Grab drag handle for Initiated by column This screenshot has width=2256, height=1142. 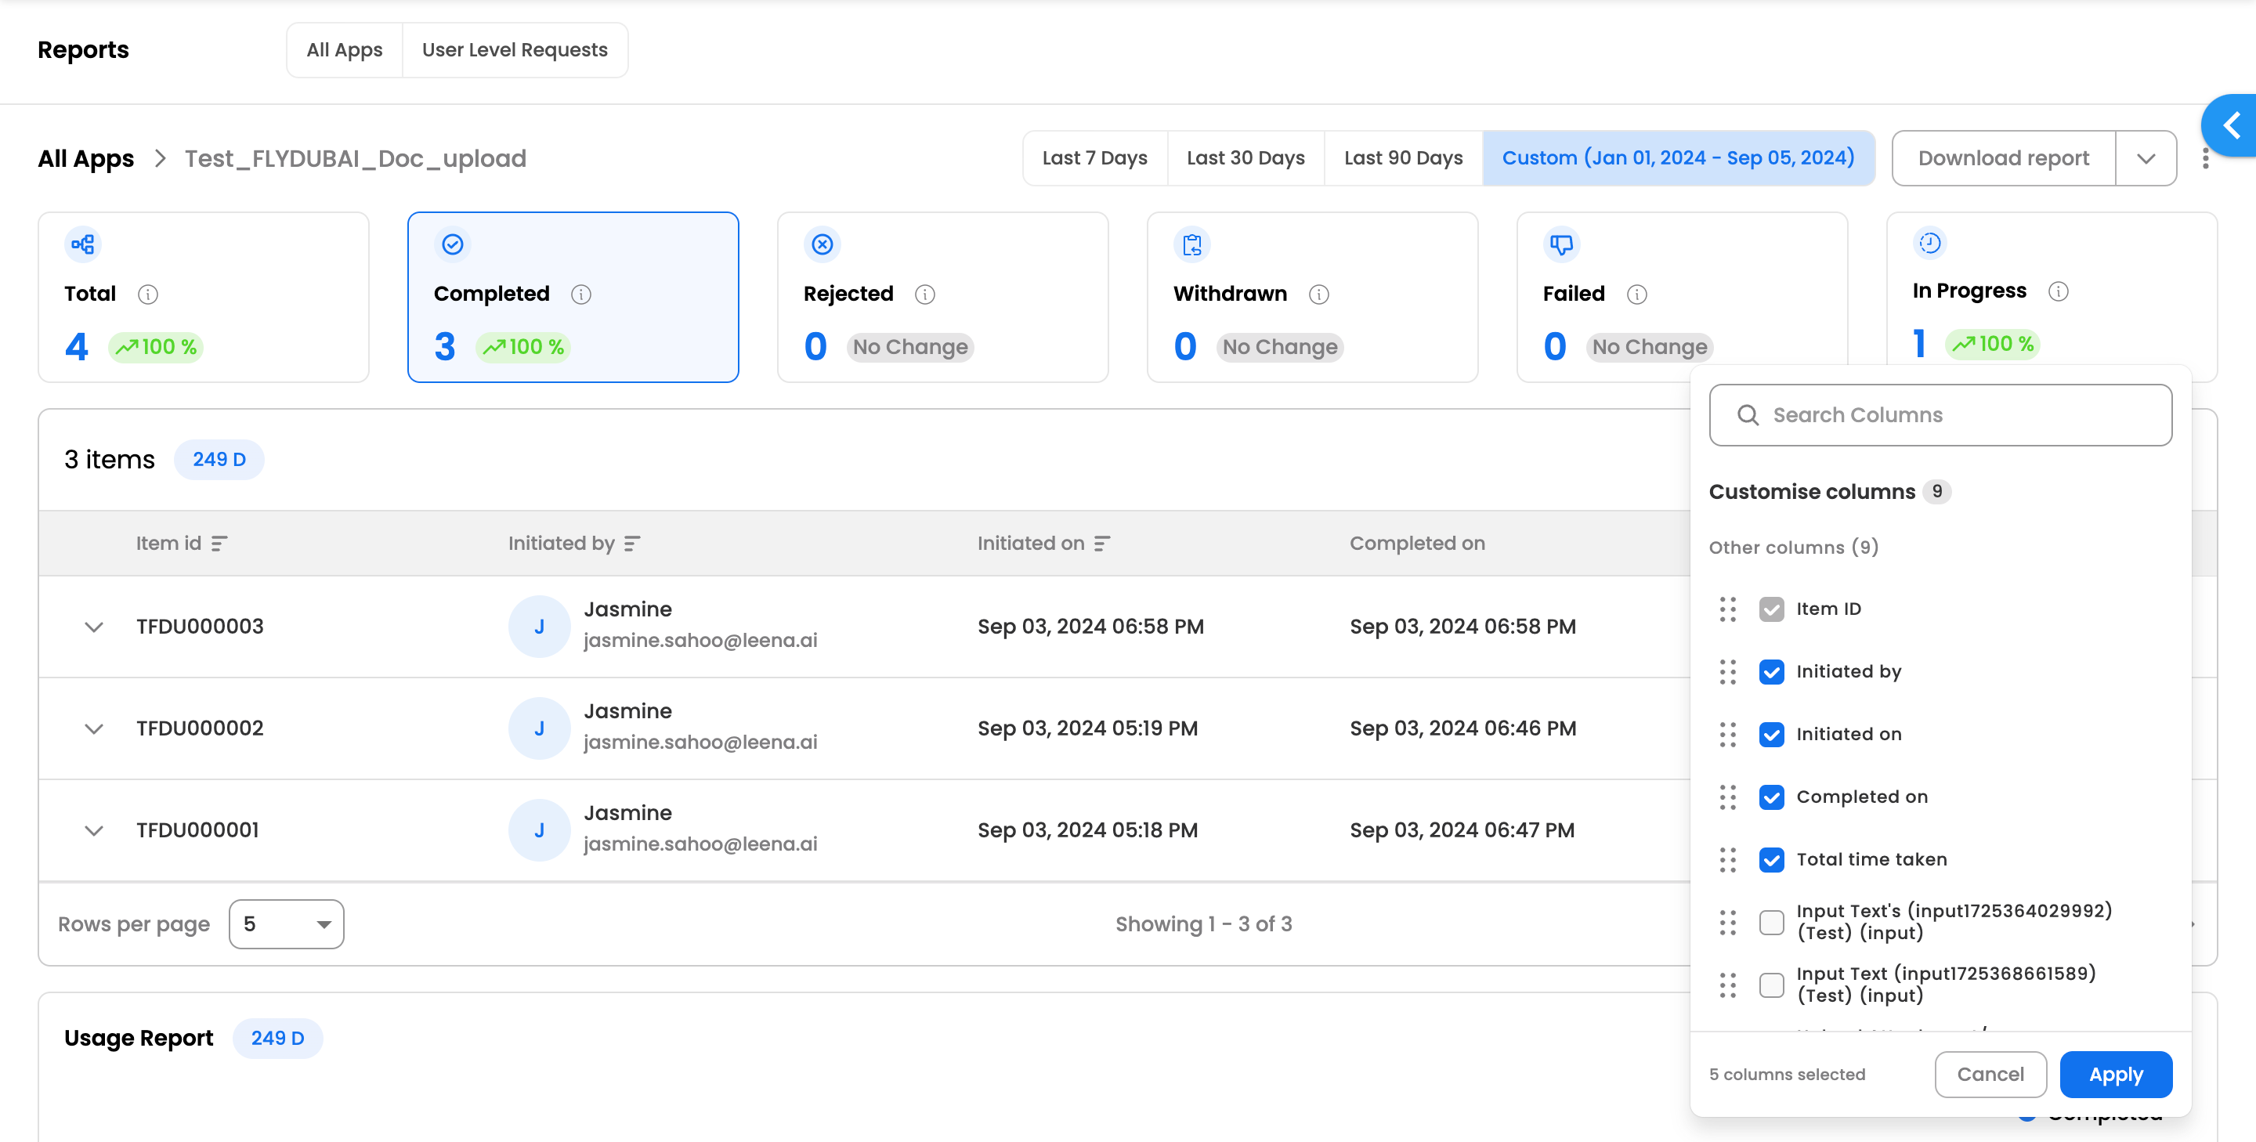1727,672
